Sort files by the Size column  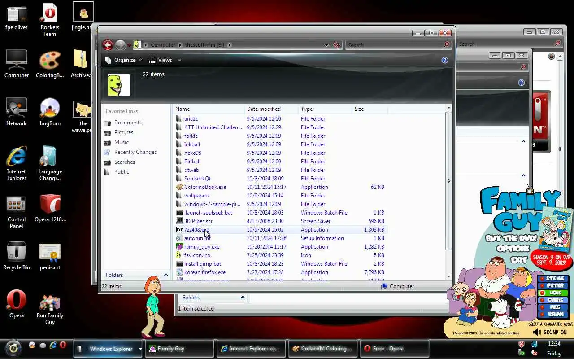point(370,109)
